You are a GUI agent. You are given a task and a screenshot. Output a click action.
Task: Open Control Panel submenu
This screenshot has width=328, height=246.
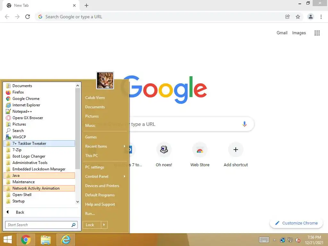(105, 176)
